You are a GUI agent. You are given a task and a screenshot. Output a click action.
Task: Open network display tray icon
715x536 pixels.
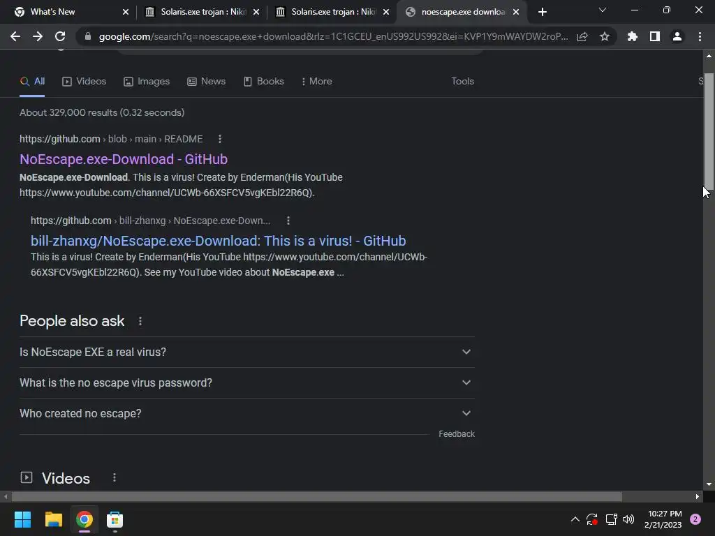[x=611, y=519]
